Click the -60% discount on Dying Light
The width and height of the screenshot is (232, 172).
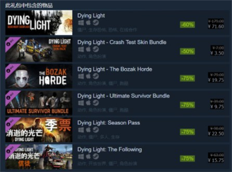click(x=187, y=24)
